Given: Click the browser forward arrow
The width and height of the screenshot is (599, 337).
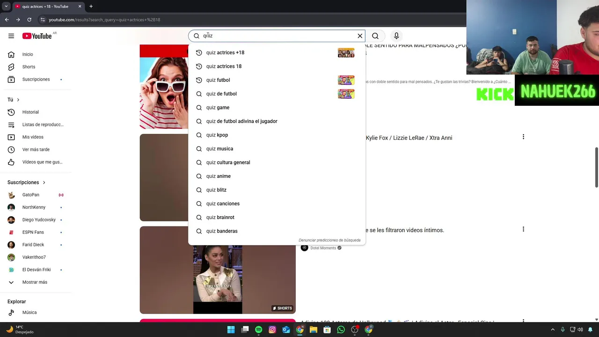Looking at the screenshot, I should click(x=18, y=20).
